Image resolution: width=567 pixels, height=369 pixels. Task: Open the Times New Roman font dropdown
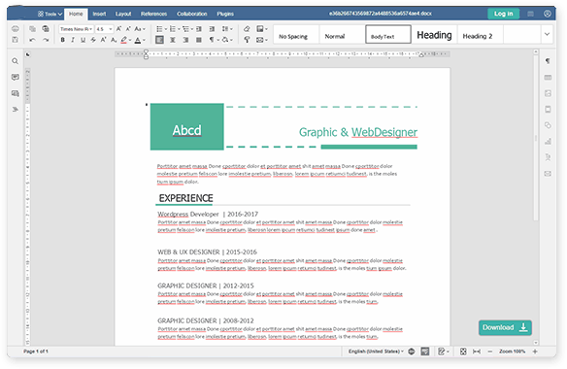(x=77, y=29)
